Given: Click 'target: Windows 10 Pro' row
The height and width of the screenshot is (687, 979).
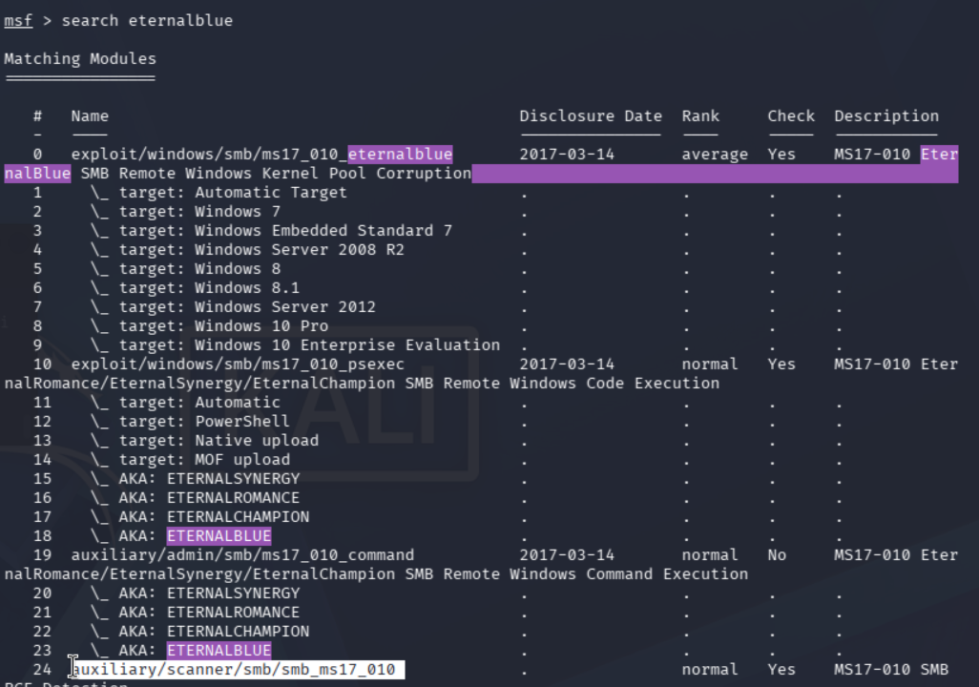Looking at the screenshot, I should 223,326.
